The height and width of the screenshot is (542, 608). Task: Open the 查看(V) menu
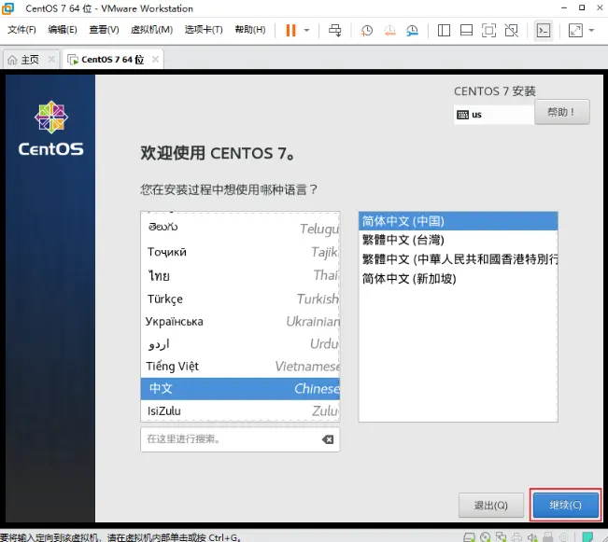[x=104, y=30]
